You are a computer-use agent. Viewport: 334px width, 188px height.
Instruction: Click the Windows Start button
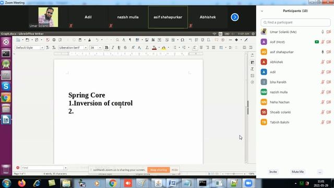click(x=6, y=183)
